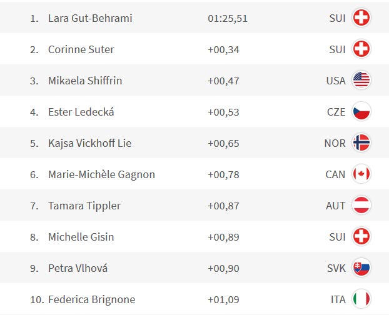Click the Canadian flag for Marie-Michèle Gagnon
The height and width of the screenshot is (315, 389).
click(x=361, y=174)
